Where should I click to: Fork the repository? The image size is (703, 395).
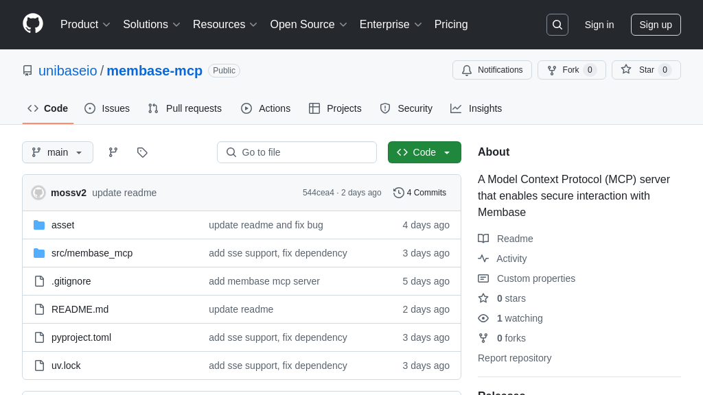point(571,70)
